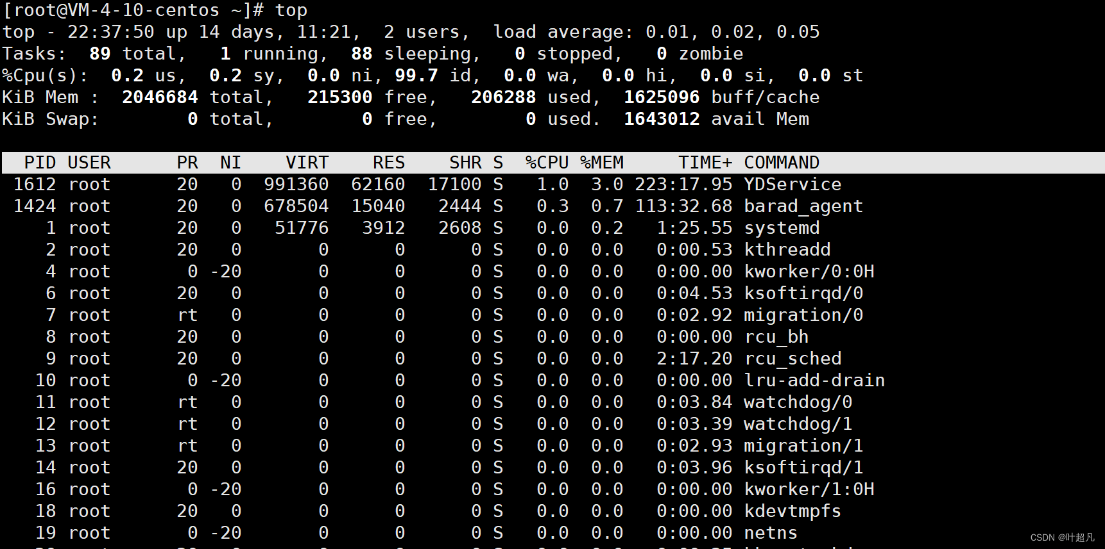This screenshot has height=549, width=1105.
Task: Select the watchdog/1 process name
Action: [x=798, y=424]
